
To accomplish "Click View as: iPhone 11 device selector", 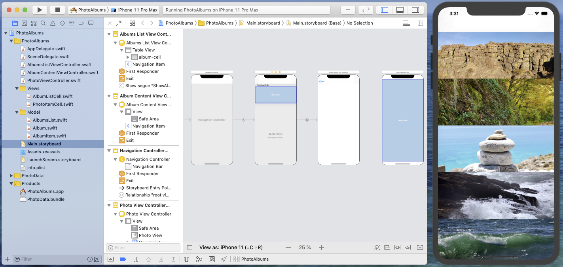I will tap(231, 247).
